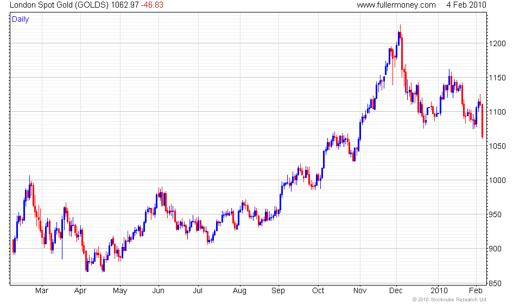
Task: Click the 1150 price axis label
Action: (x=497, y=78)
